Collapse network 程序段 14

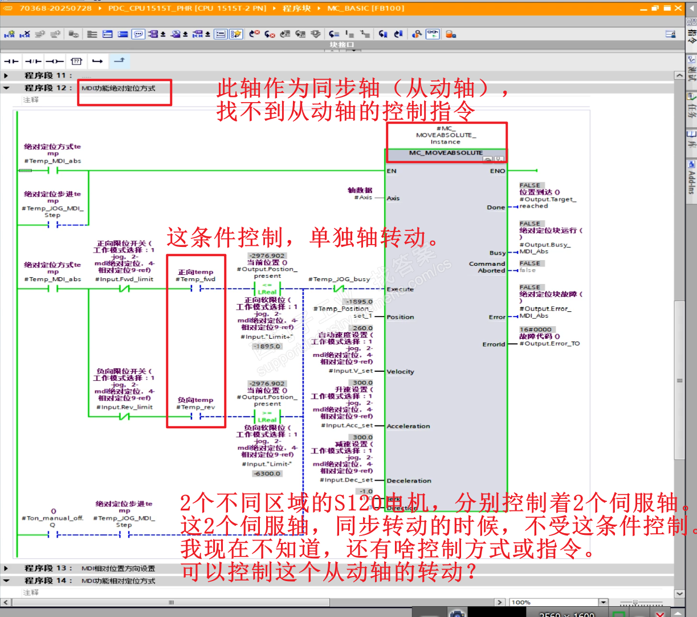tap(6, 581)
